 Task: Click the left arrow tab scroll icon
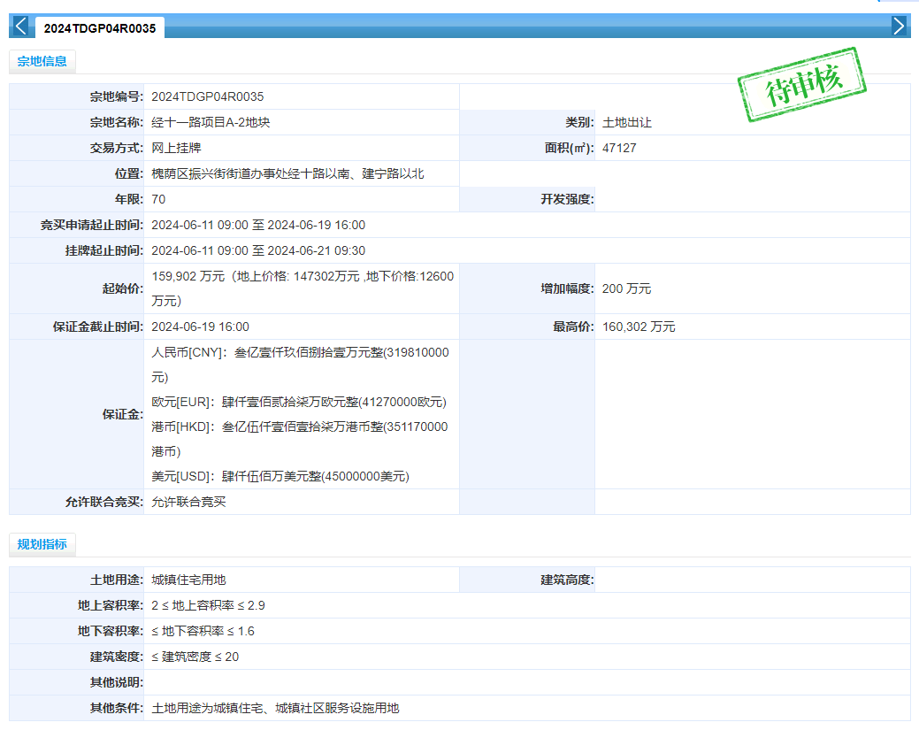click(20, 26)
